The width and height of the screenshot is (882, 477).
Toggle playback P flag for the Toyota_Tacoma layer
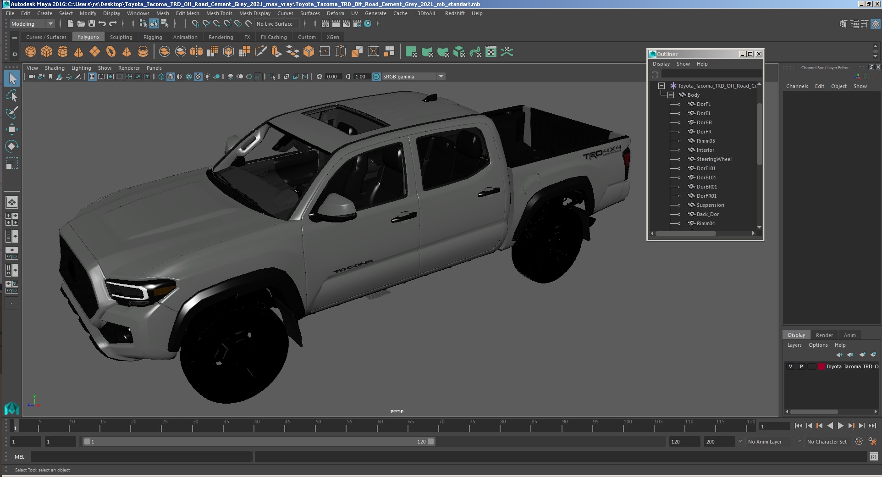click(x=801, y=366)
